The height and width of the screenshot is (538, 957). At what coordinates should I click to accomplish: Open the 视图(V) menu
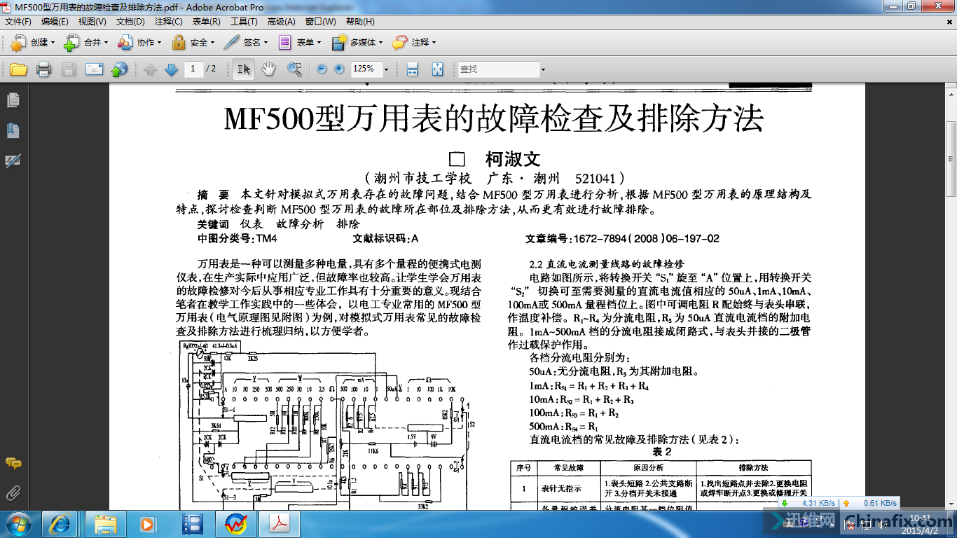coord(92,22)
